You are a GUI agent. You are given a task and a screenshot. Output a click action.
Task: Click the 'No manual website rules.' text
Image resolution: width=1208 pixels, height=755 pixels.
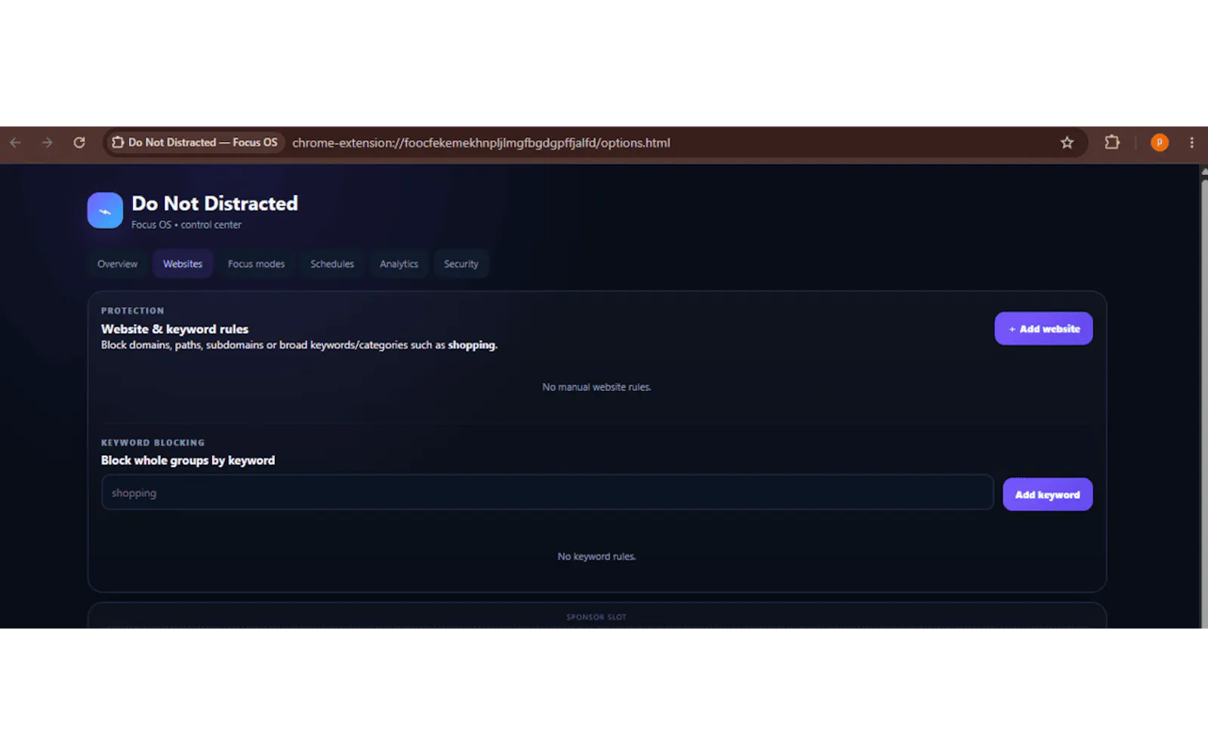596,387
